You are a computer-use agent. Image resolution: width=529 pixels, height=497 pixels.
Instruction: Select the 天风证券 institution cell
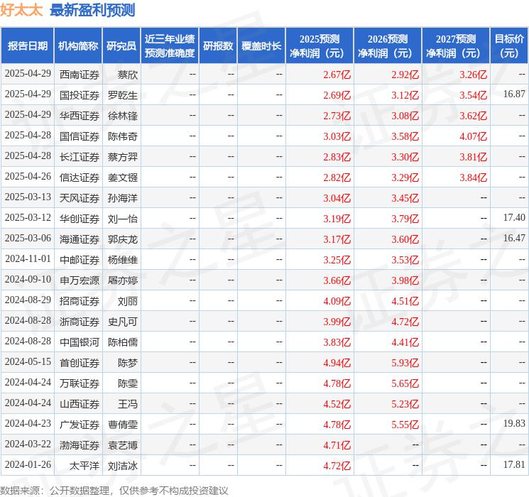point(80,198)
